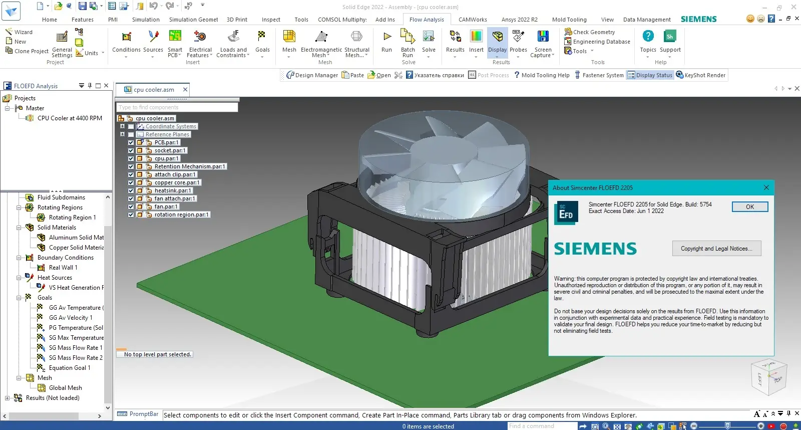
Task: Click Fastener System button
Action: click(x=599, y=75)
